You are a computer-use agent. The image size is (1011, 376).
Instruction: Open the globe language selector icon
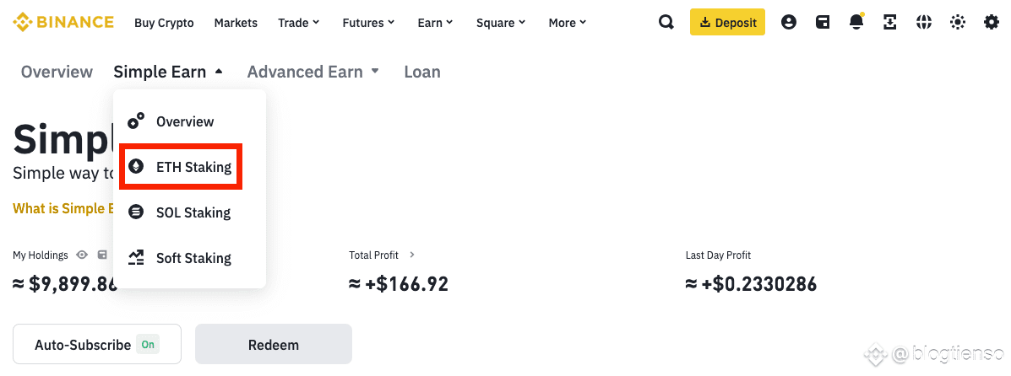[x=924, y=23]
